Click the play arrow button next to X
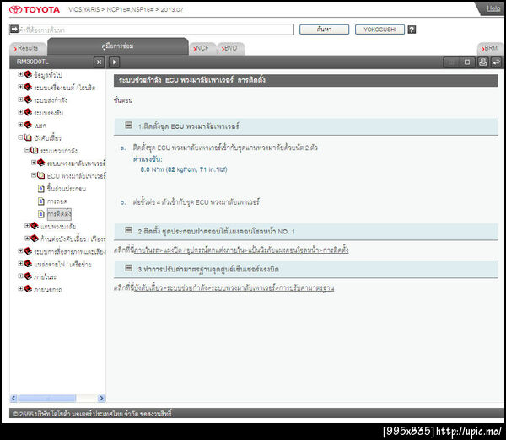The width and height of the screenshot is (506, 440). 114,62
